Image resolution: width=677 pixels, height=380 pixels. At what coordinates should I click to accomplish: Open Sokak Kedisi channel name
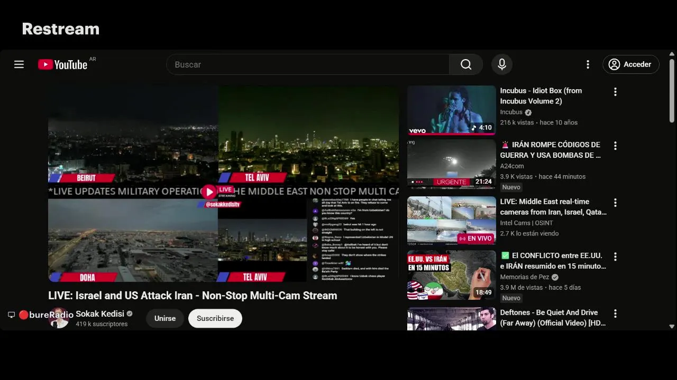[x=100, y=313]
